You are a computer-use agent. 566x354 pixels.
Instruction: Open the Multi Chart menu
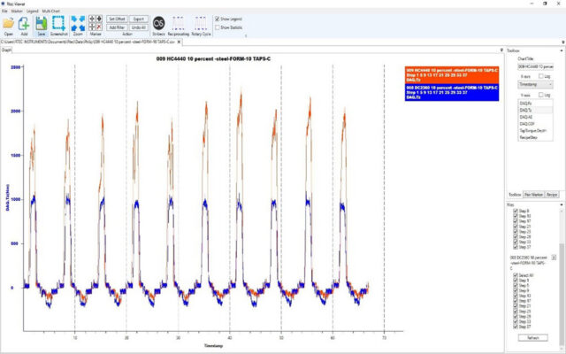coord(51,12)
